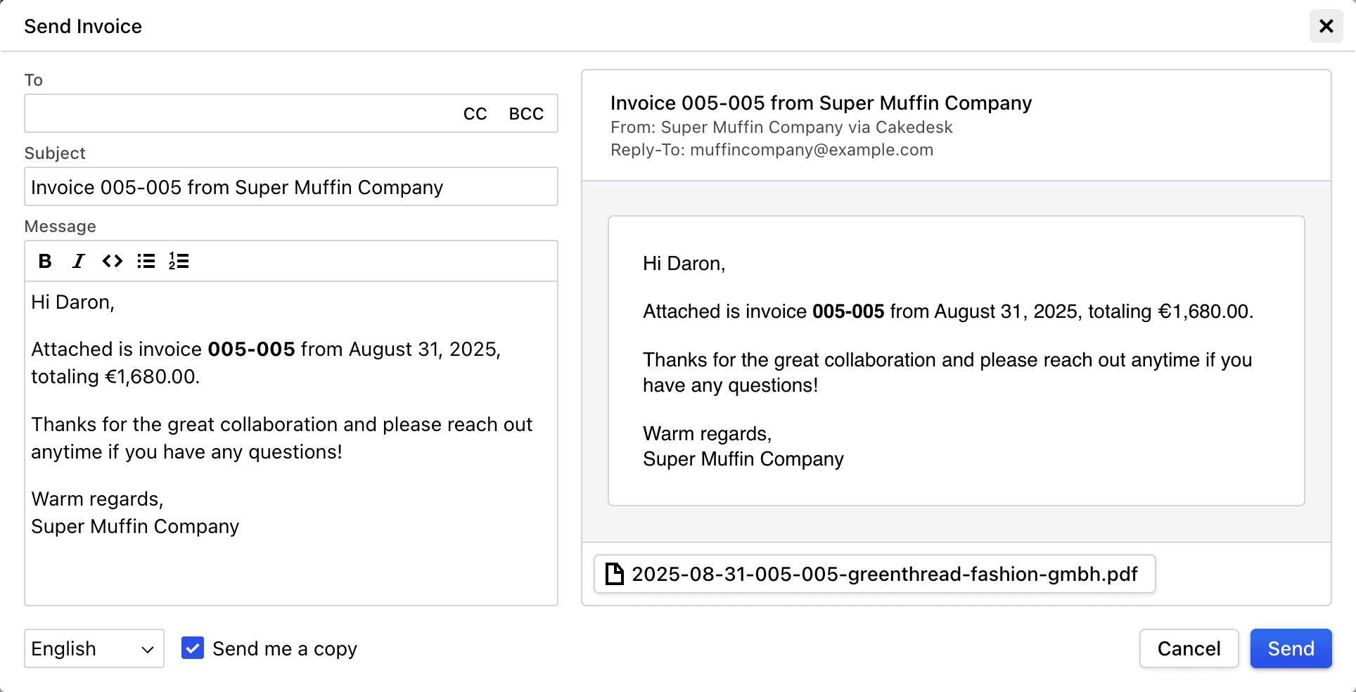Create a bulleted list in the message
The width and height of the screenshot is (1356, 692).
[146, 261]
